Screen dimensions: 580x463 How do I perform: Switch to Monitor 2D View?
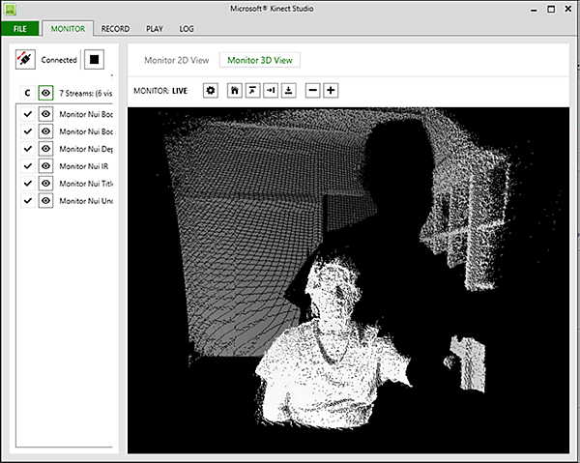click(x=176, y=60)
